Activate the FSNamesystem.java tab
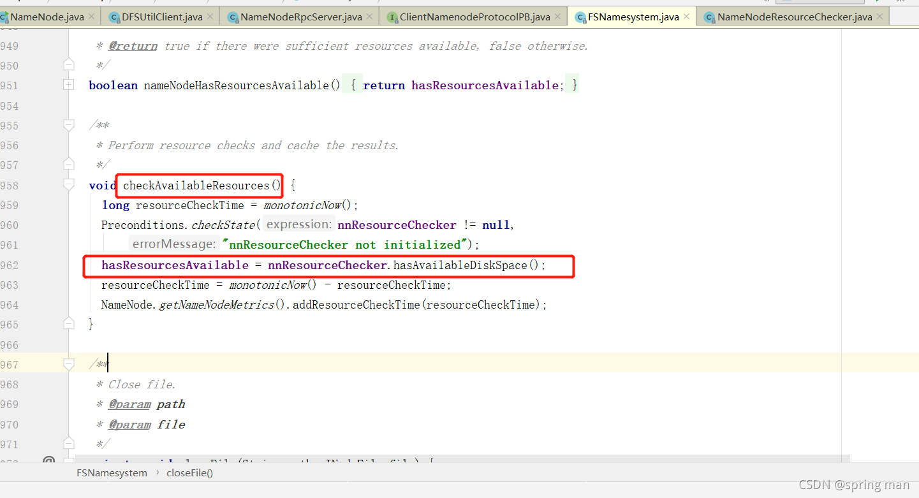This screenshot has height=498, width=919. (633, 17)
